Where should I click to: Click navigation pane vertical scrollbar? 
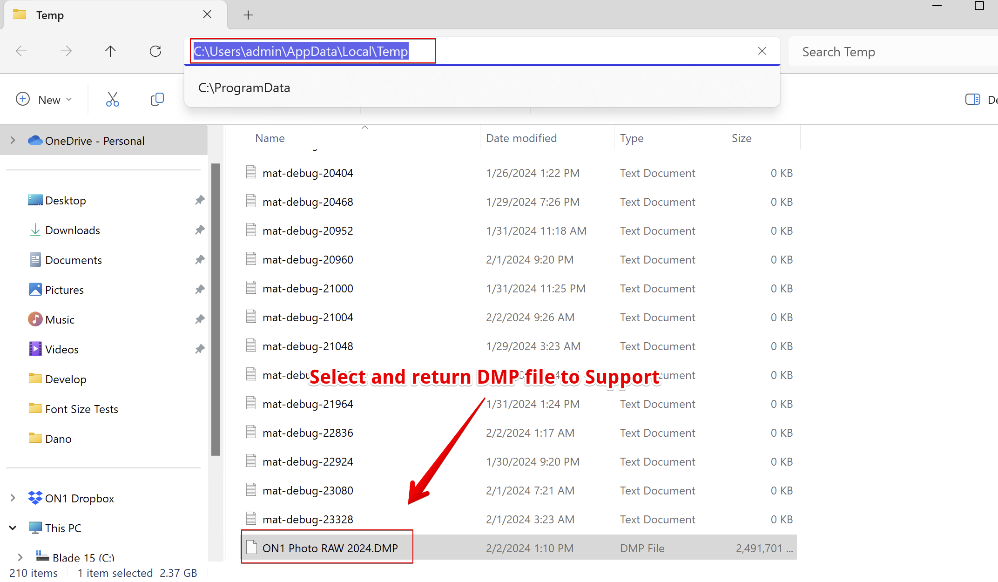pyautogui.click(x=216, y=309)
